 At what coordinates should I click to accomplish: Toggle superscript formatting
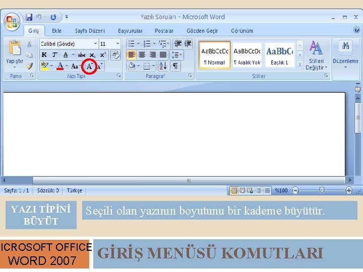tap(103, 55)
